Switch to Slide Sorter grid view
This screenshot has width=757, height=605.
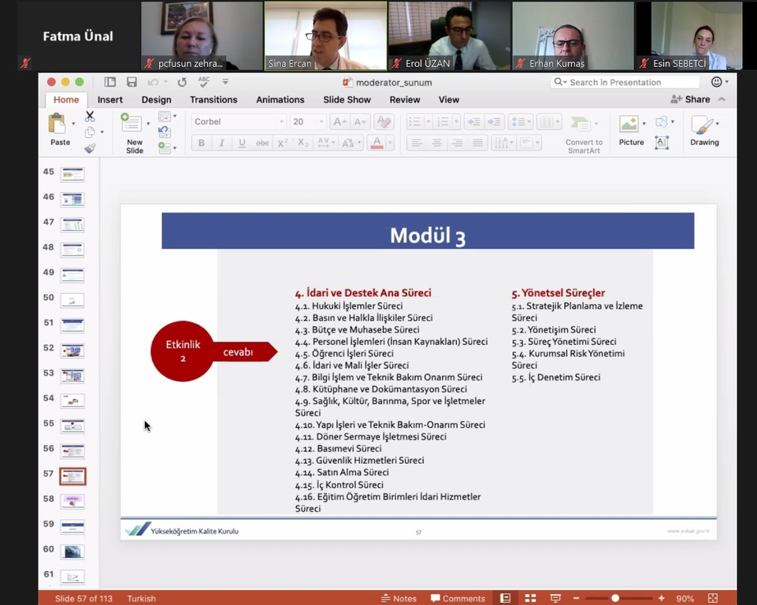pos(530,599)
